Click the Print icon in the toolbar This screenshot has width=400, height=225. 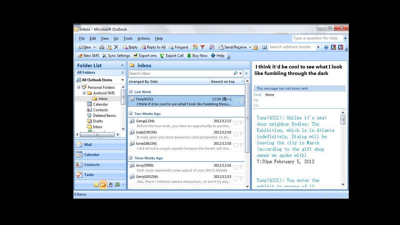point(102,47)
